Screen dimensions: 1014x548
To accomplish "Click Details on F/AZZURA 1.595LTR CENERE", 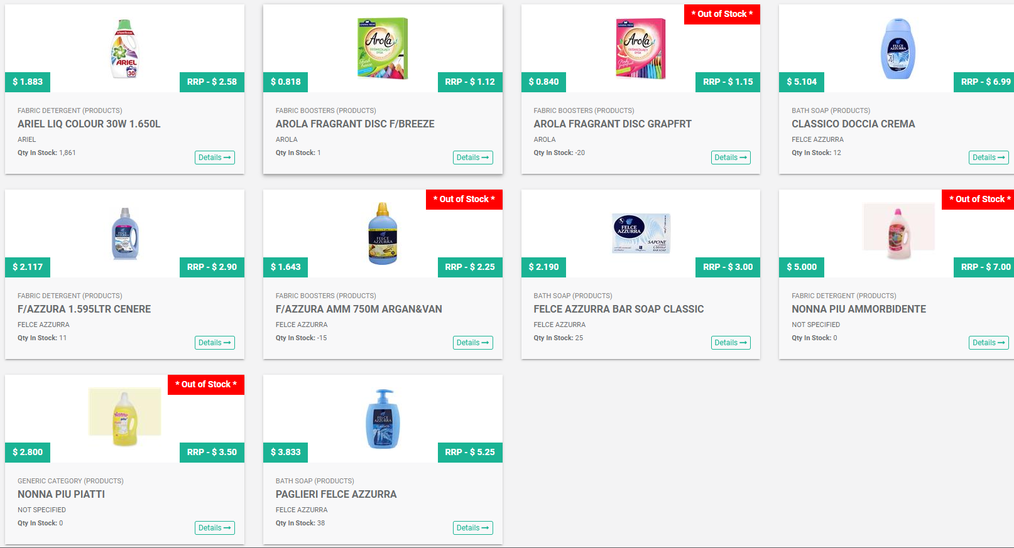I will (x=214, y=343).
